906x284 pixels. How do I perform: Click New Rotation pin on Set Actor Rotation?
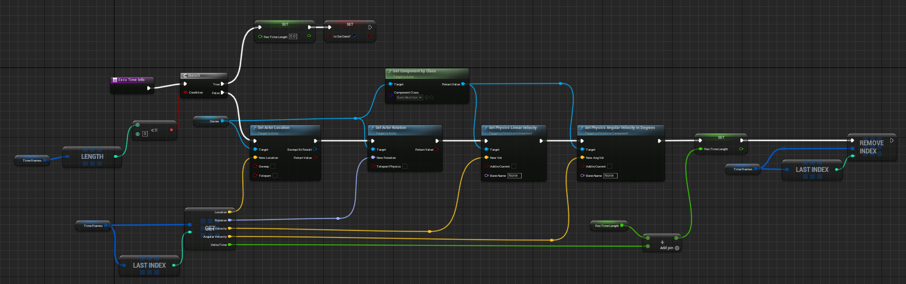pyautogui.click(x=373, y=158)
